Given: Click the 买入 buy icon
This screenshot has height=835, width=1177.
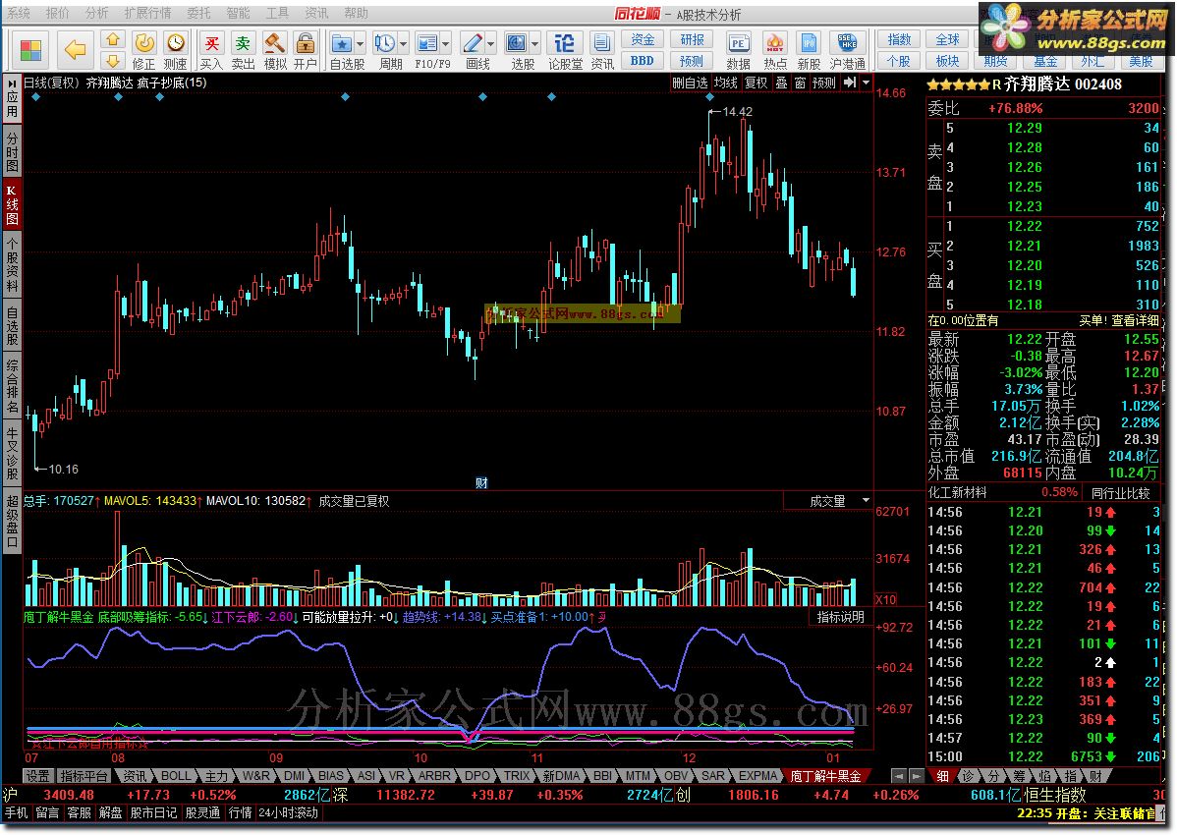Looking at the screenshot, I should 212,51.
